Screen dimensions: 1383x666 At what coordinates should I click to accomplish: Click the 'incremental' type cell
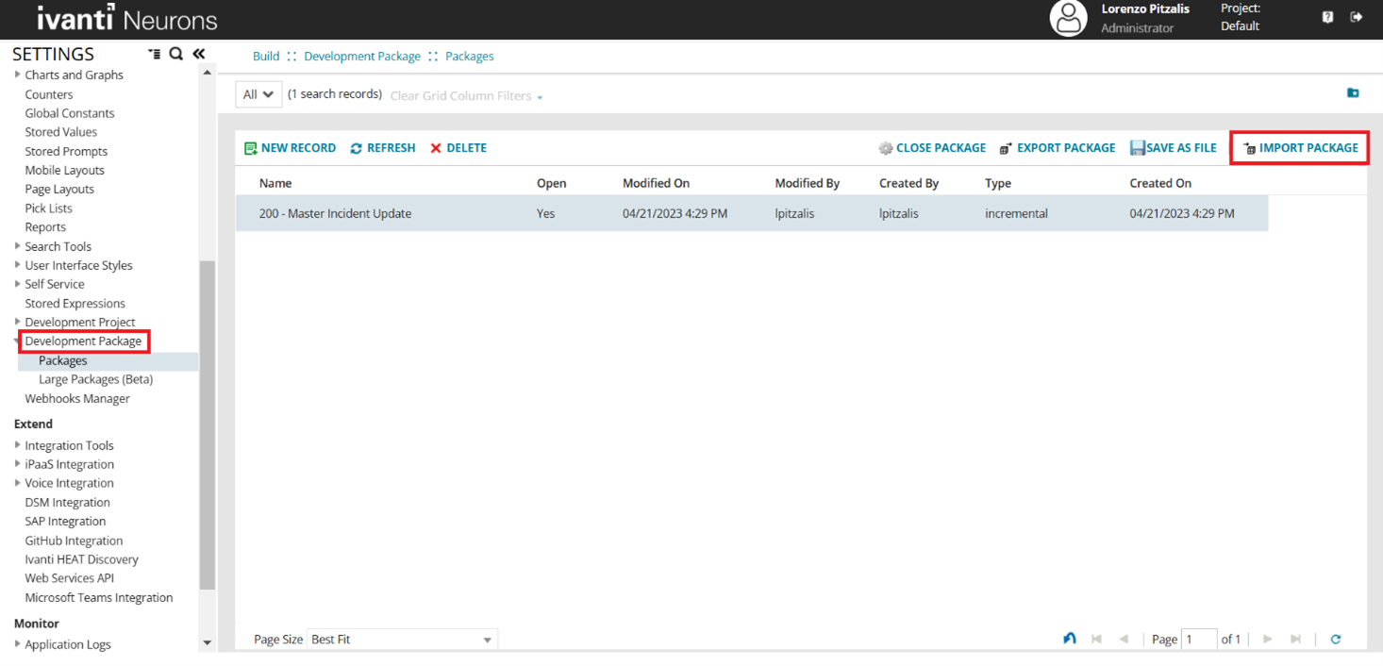coord(1016,213)
